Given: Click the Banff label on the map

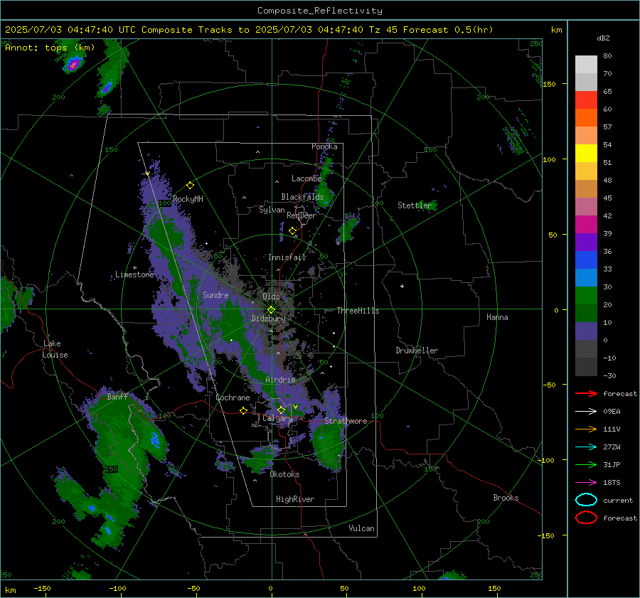Looking at the screenshot, I should coord(117,396).
